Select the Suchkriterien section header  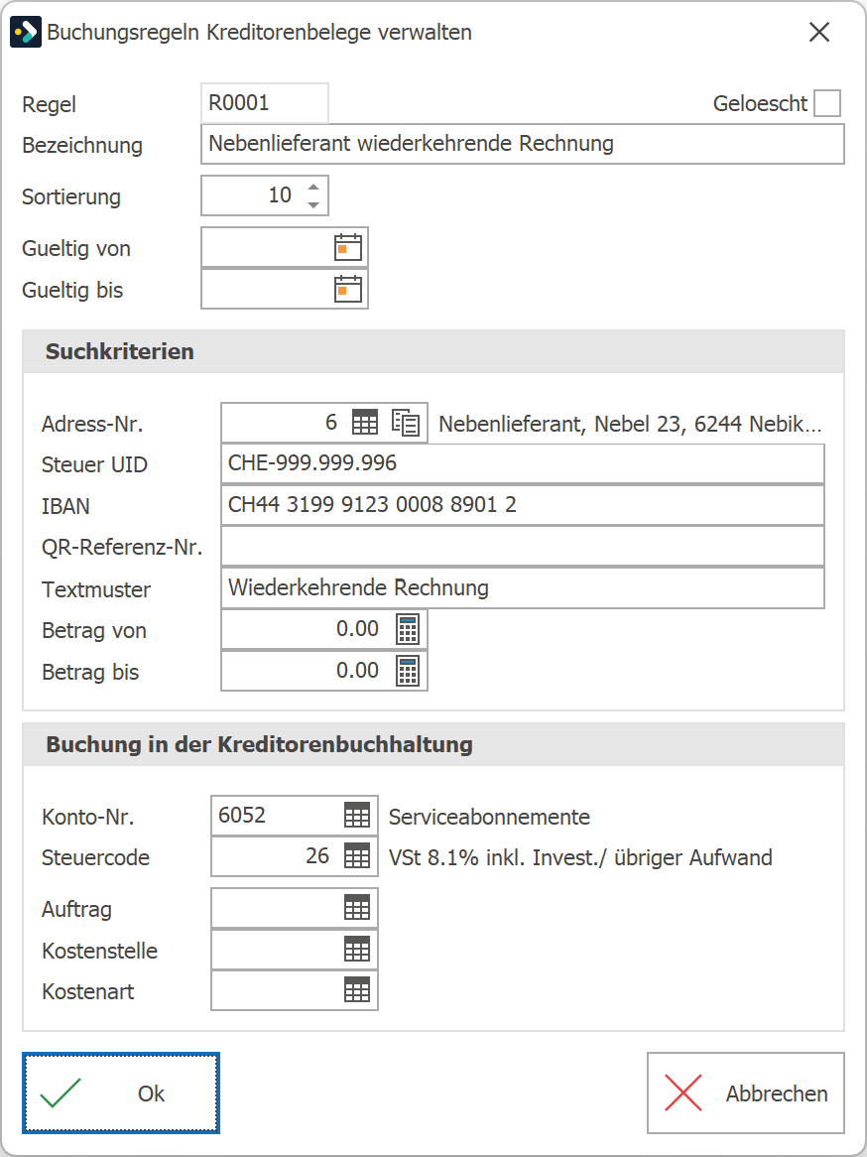(x=433, y=351)
